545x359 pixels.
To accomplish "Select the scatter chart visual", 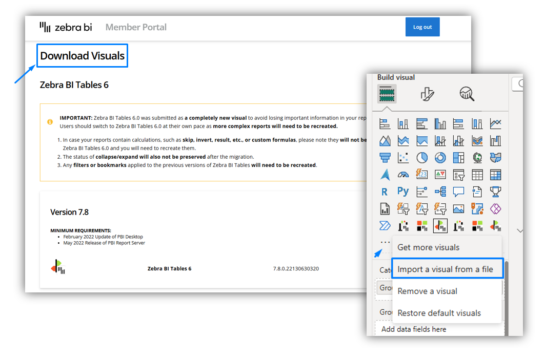I will [x=403, y=158].
